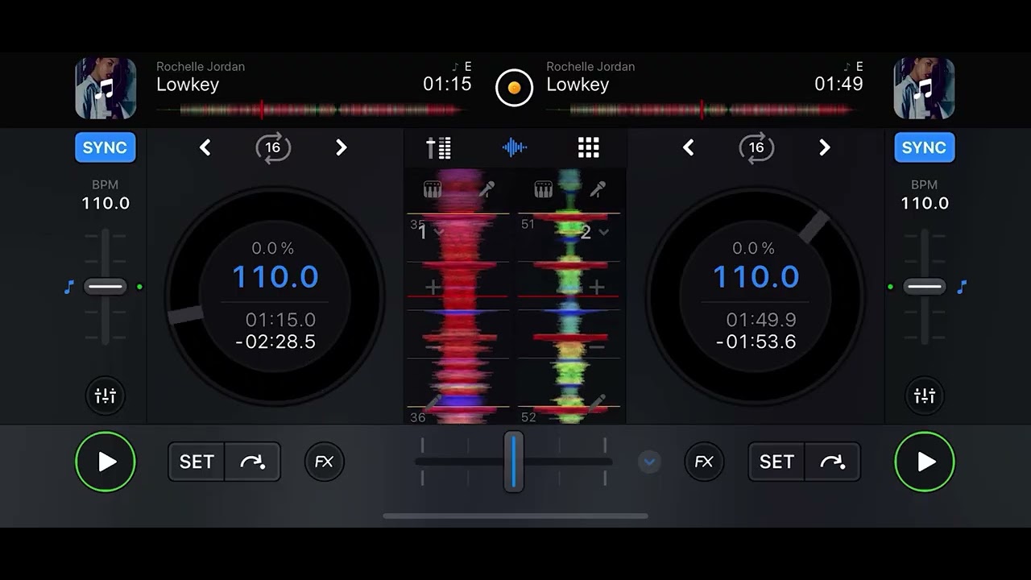Increase the loop length on left deck
The height and width of the screenshot is (580, 1031).
[x=341, y=147]
